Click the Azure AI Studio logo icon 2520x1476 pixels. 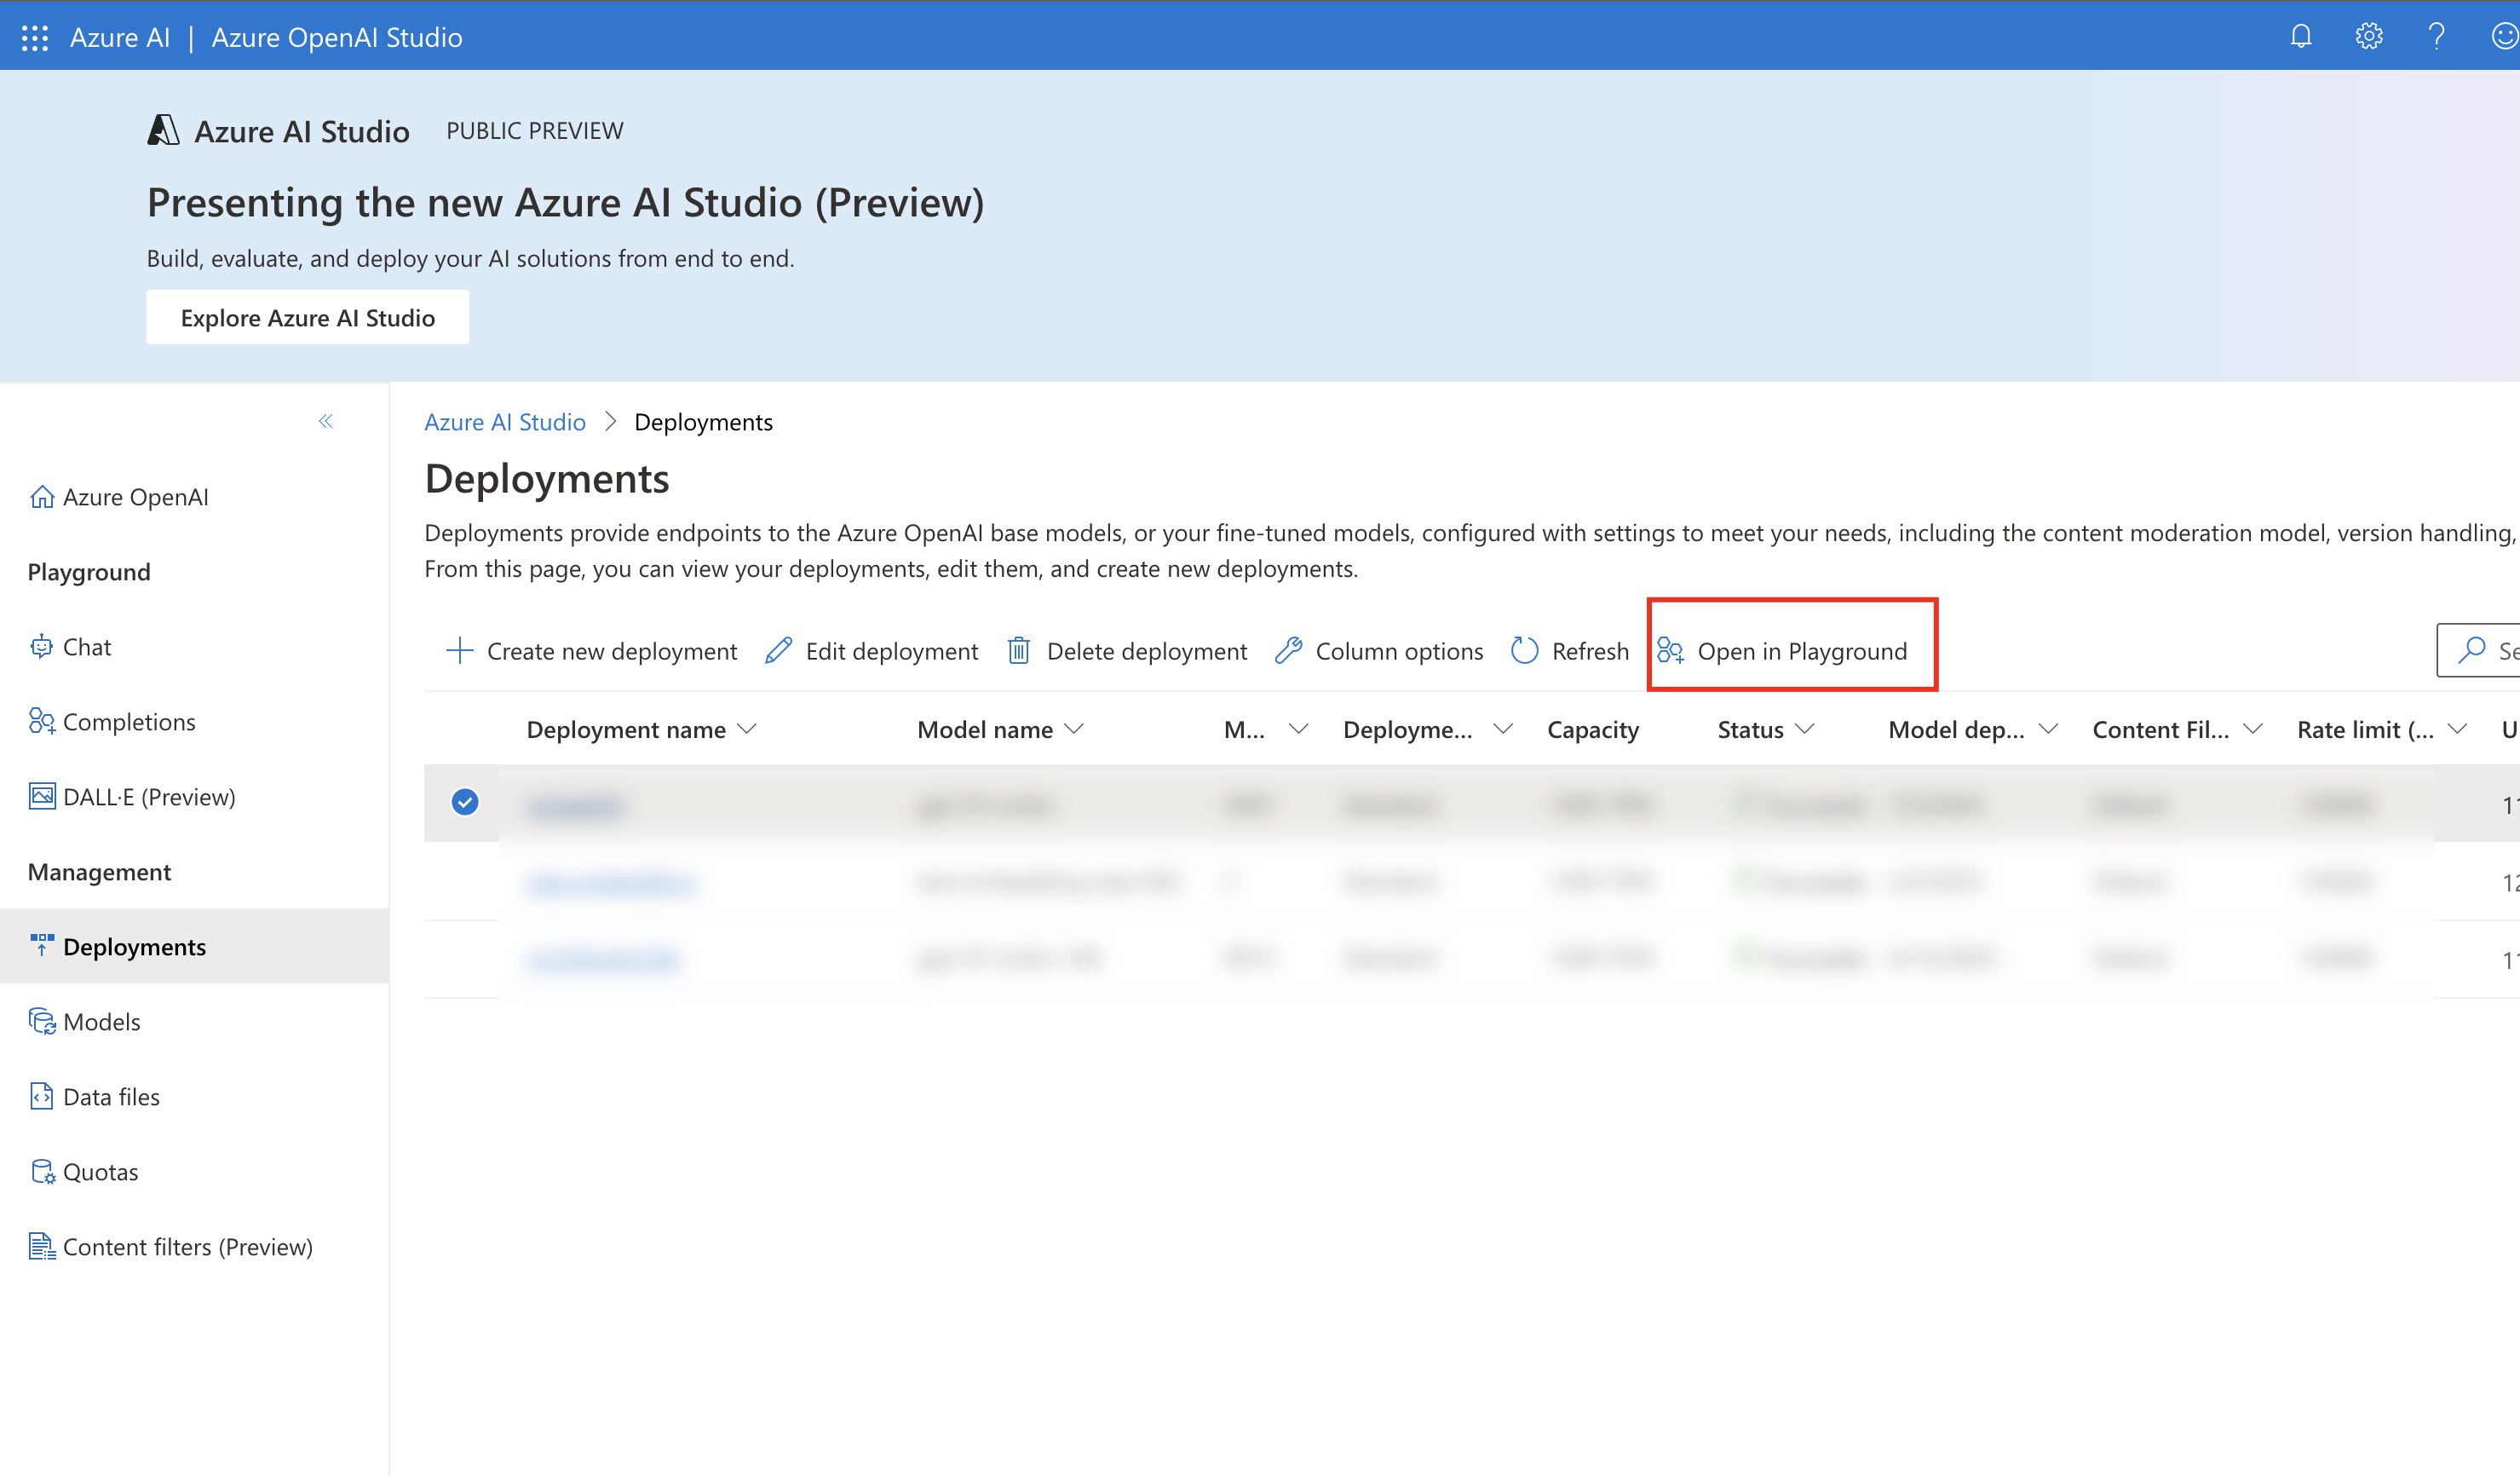click(163, 130)
